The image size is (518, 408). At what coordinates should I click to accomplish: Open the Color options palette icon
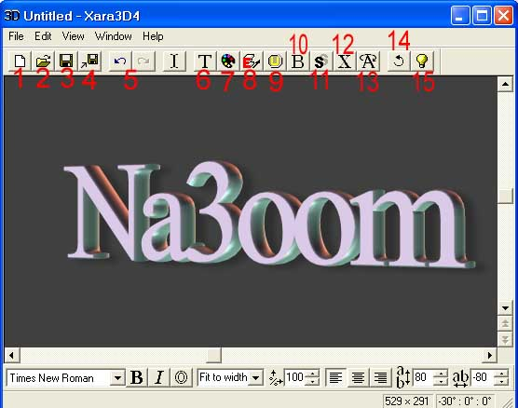pyautogui.click(x=228, y=61)
